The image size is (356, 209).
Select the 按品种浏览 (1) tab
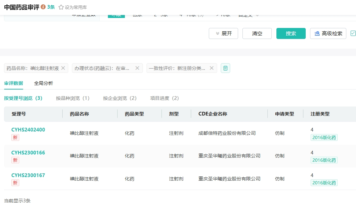[73, 98]
